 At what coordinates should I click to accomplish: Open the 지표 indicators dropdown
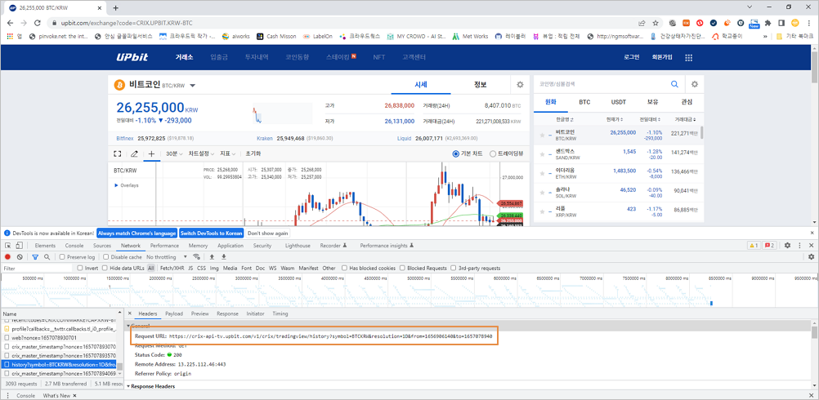point(228,153)
